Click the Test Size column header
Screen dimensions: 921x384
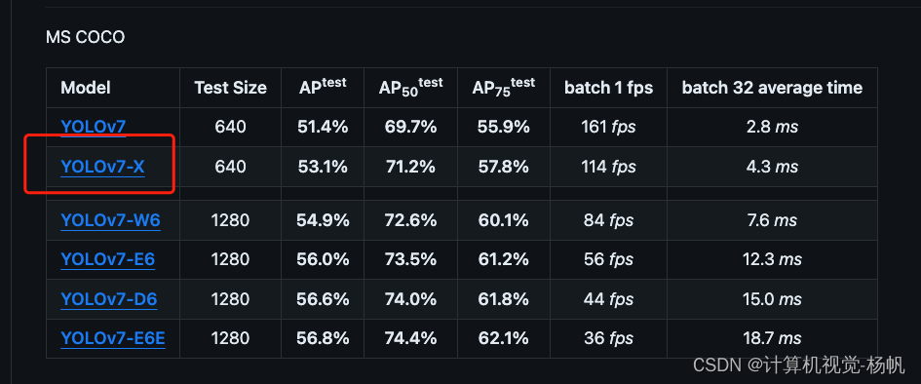pos(230,88)
